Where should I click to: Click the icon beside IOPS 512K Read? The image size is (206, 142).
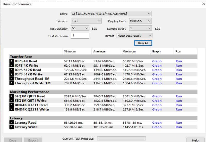point(12,70)
